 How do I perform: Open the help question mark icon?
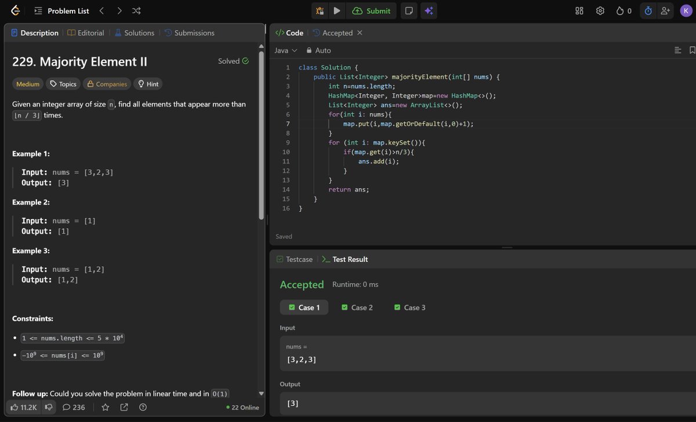(x=143, y=408)
